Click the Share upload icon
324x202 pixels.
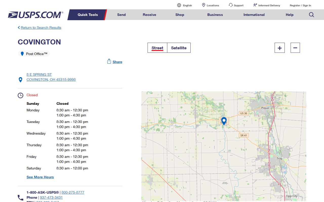tap(109, 61)
